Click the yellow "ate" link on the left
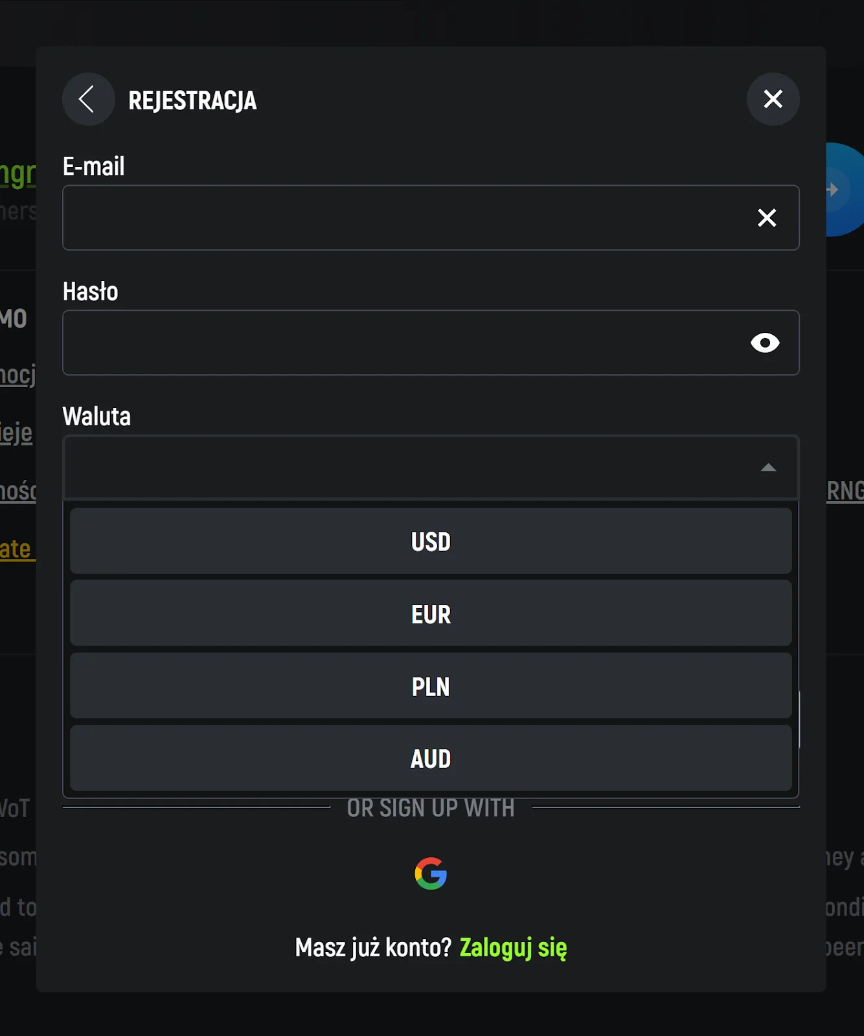The image size is (864, 1036). pyautogui.click(x=16, y=549)
